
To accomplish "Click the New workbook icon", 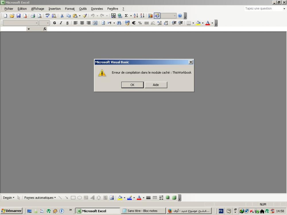I will [5, 16].
